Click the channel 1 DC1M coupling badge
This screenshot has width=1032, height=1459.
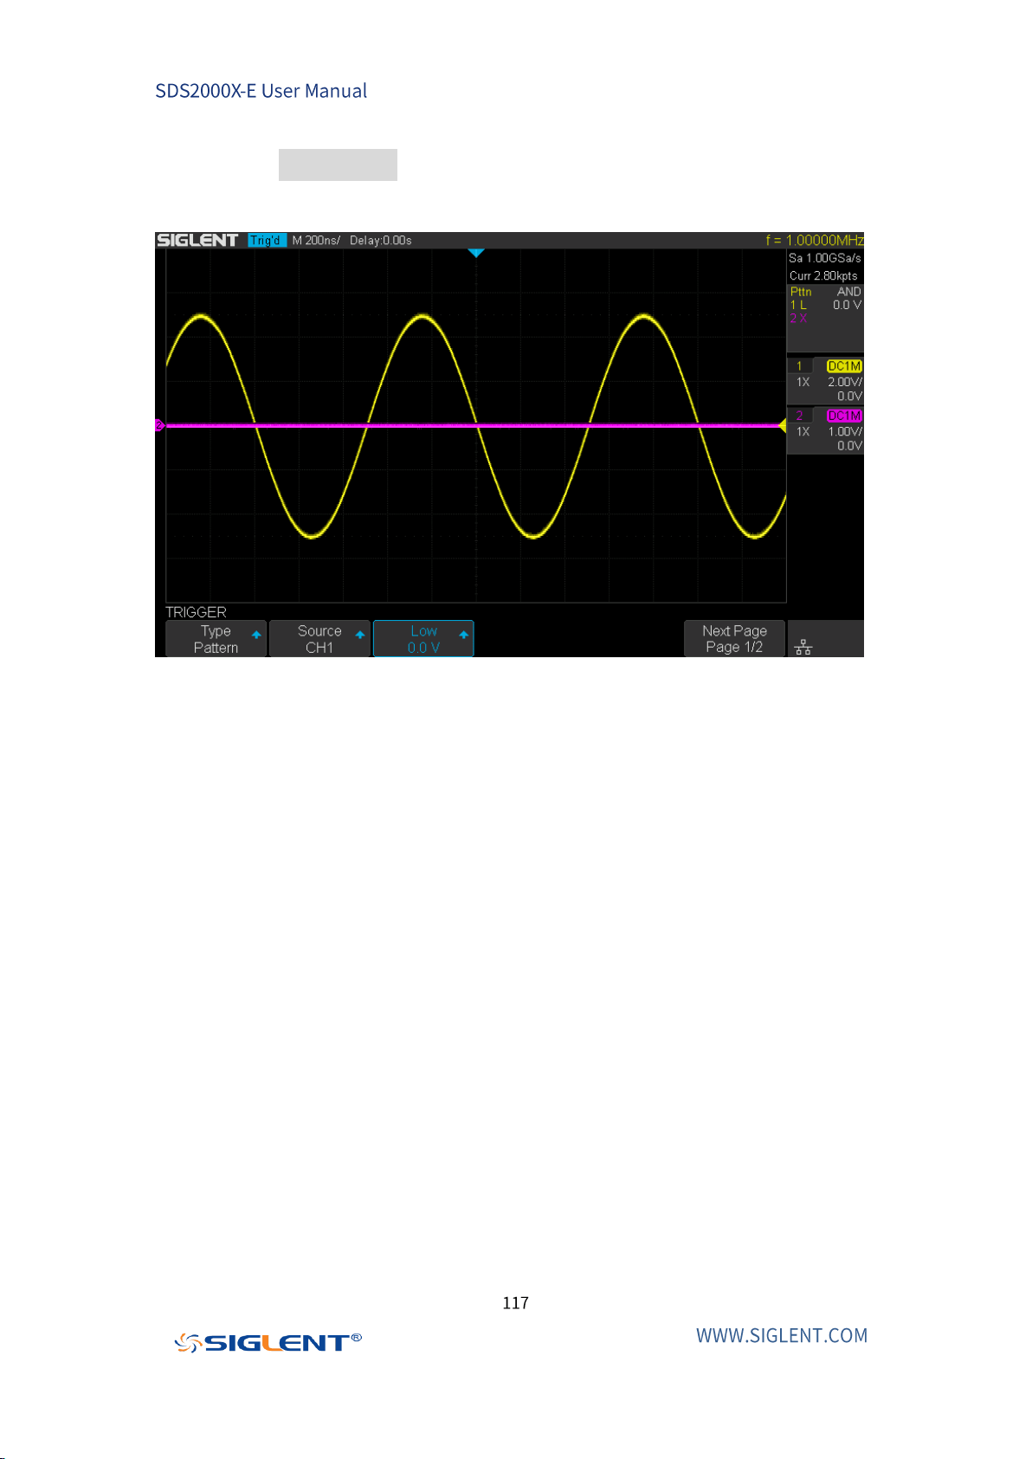coord(844,366)
